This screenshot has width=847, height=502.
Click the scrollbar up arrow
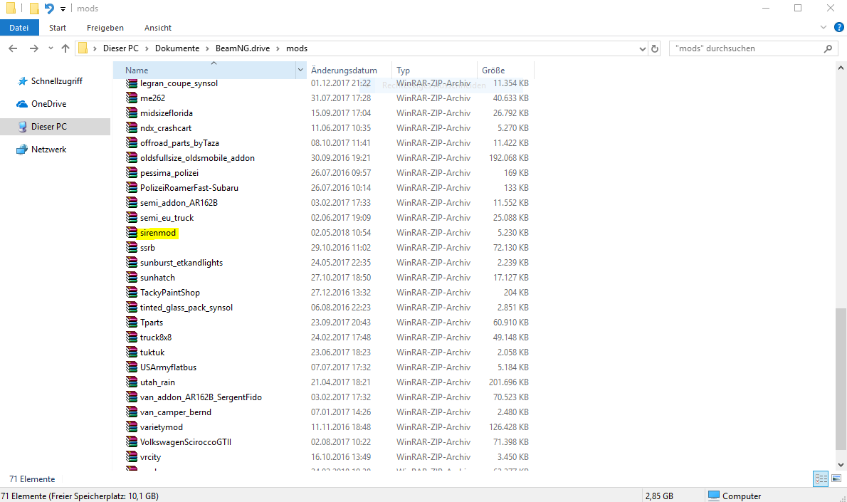pyautogui.click(x=841, y=68)
